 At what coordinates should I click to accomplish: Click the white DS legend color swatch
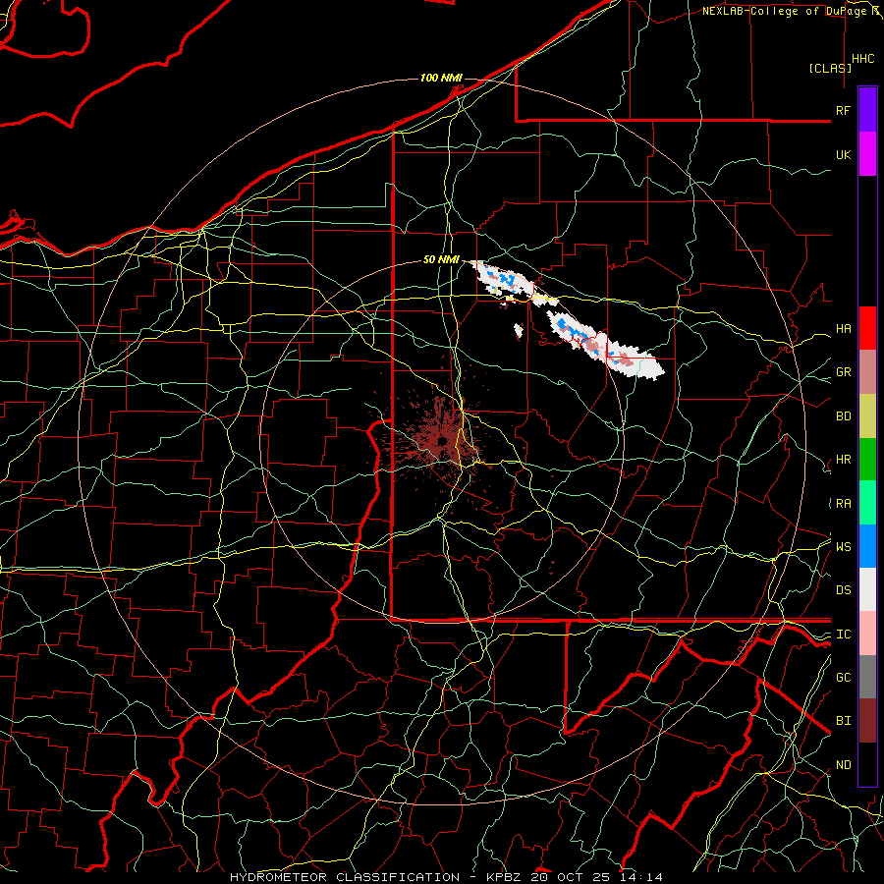pyautogui.click(x=867, y=589)
